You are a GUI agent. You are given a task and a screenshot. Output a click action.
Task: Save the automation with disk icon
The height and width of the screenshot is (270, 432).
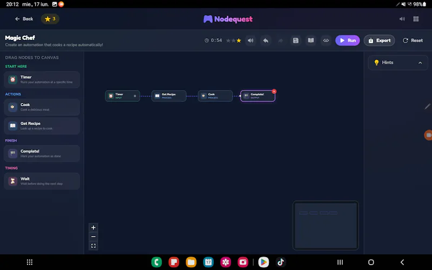pyautogui.click(x=295, y=40)
